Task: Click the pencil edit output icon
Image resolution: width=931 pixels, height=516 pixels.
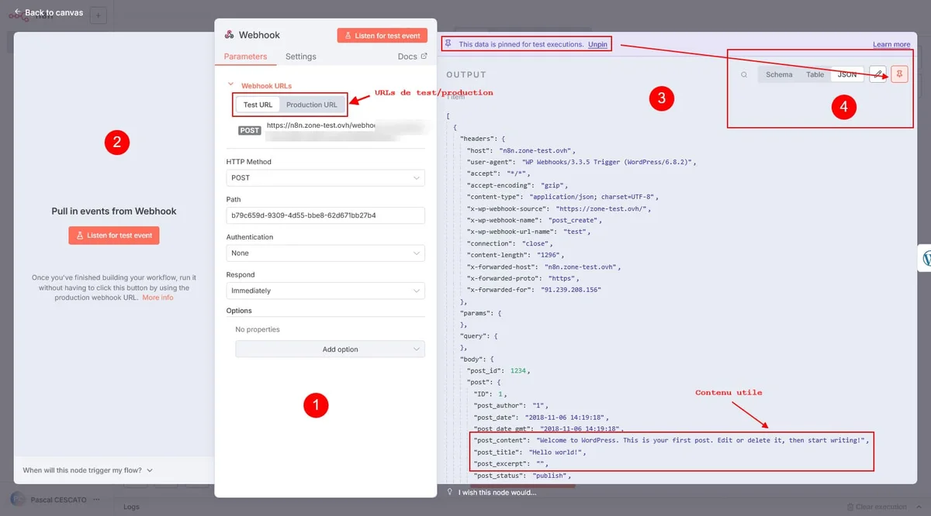Action: [x=877, y=74]
